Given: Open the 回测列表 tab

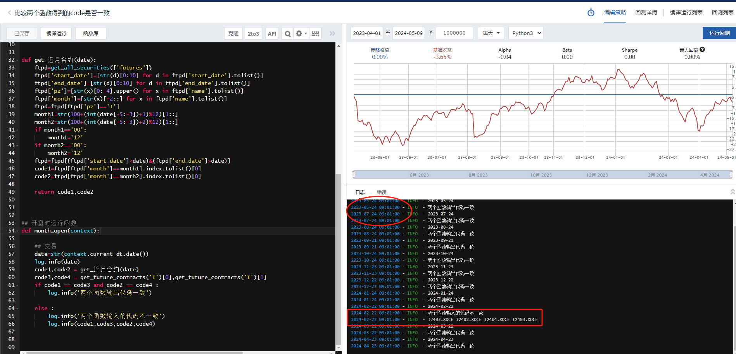Looking at the screenshot, I should pyautogui.click(x=722, y=12).
